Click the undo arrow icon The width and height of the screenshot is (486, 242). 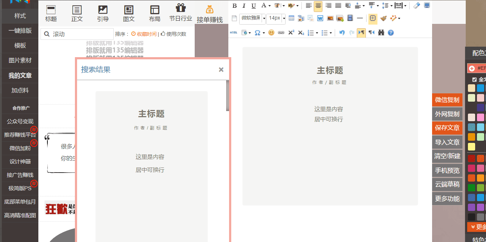[342, 33]
